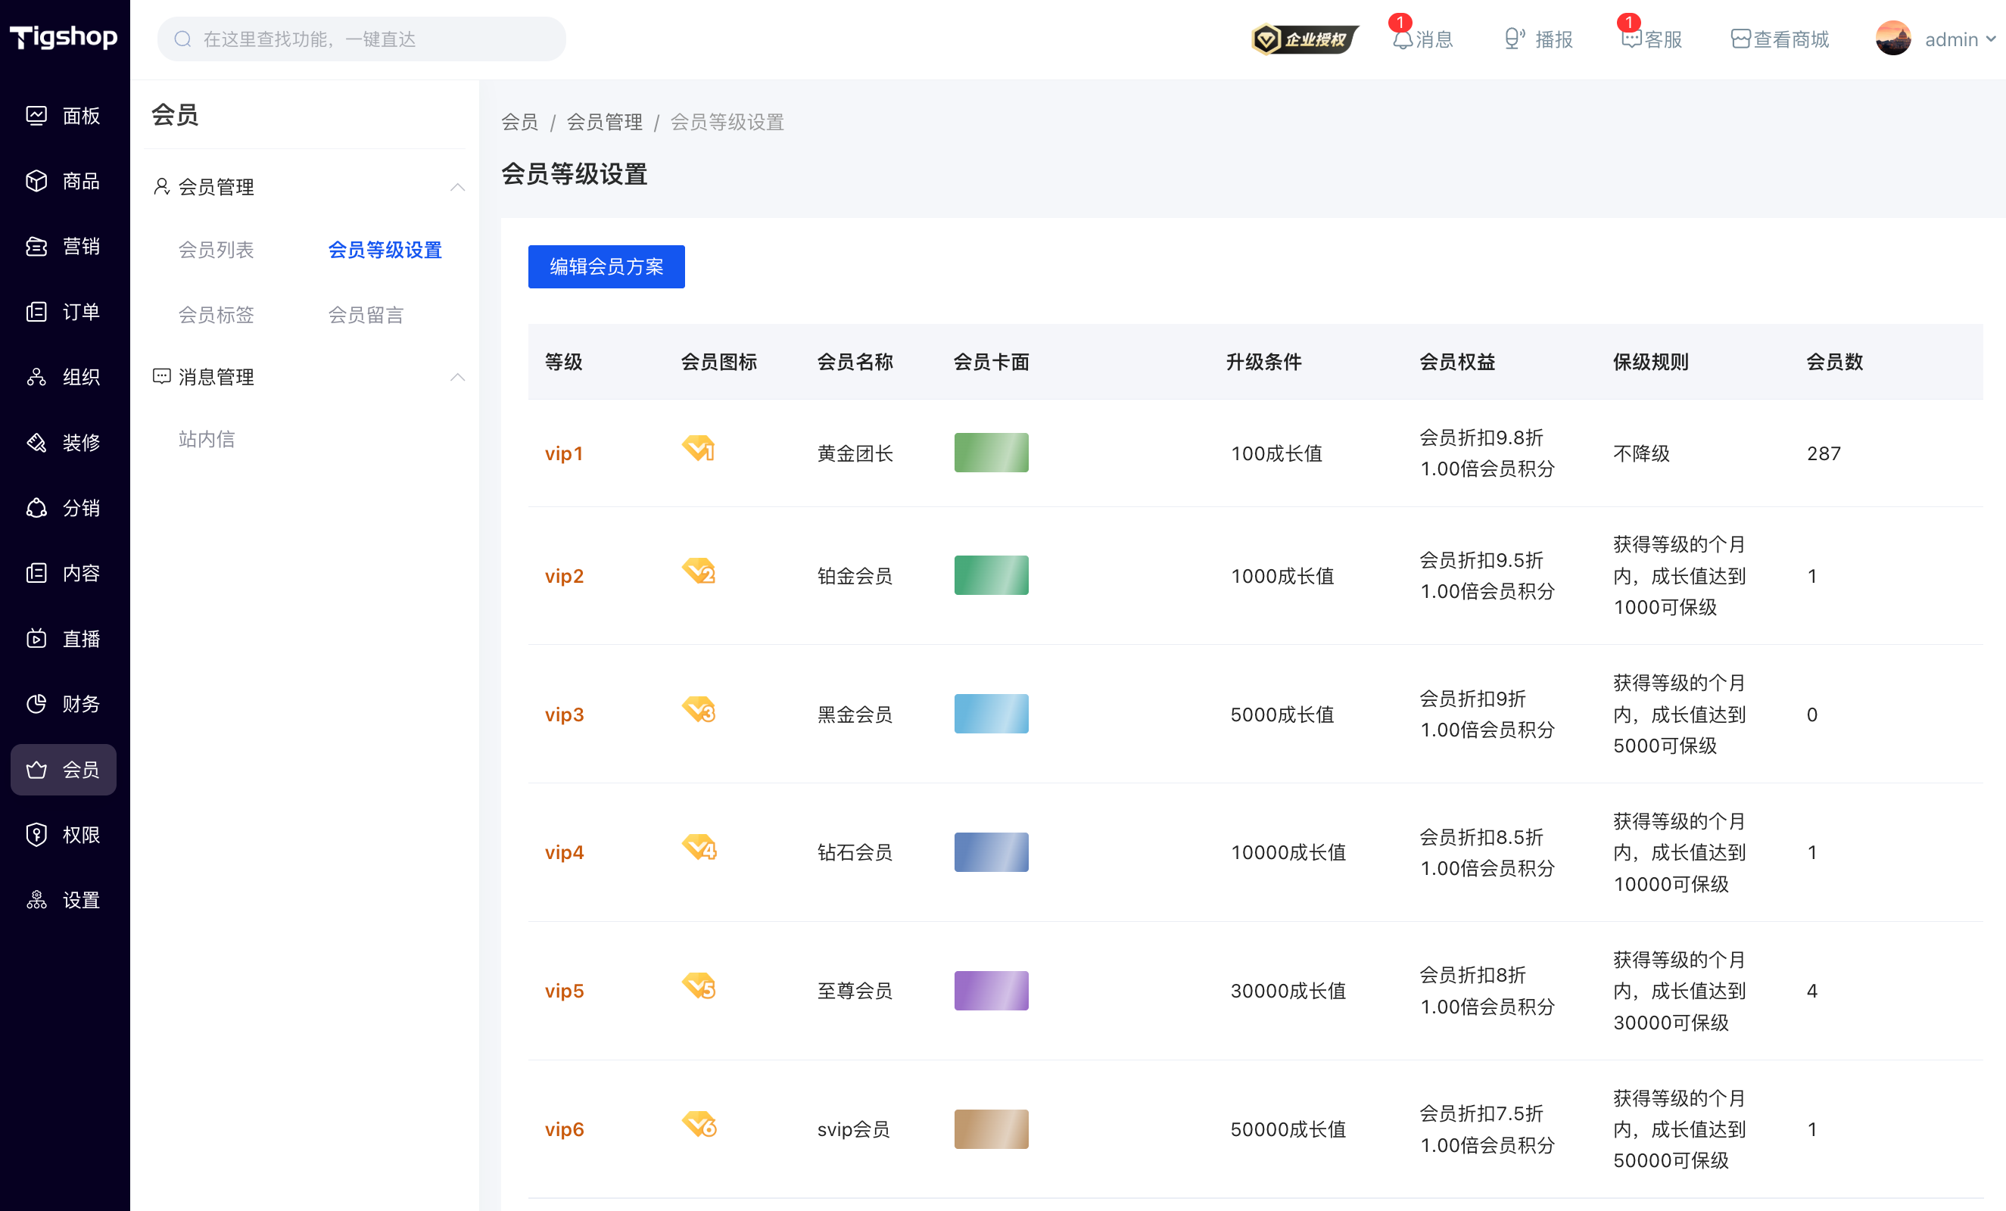Click the 播报 broadcast icon

[x=1514, y=39]
